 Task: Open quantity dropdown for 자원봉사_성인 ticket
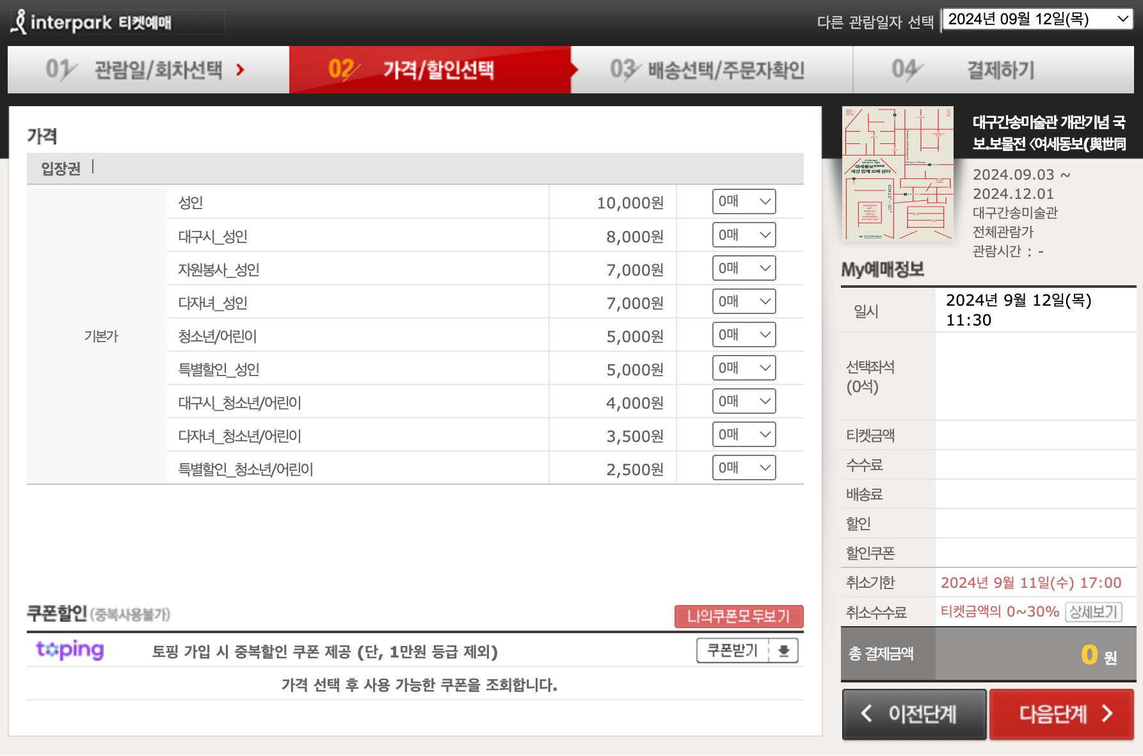pyautogui.click(x=744, y=268)
